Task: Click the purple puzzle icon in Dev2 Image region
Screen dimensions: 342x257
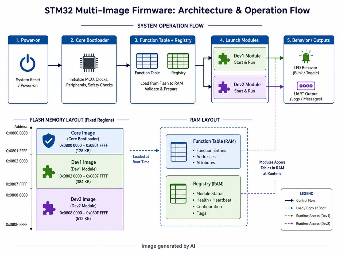Action: coord(49,208)
